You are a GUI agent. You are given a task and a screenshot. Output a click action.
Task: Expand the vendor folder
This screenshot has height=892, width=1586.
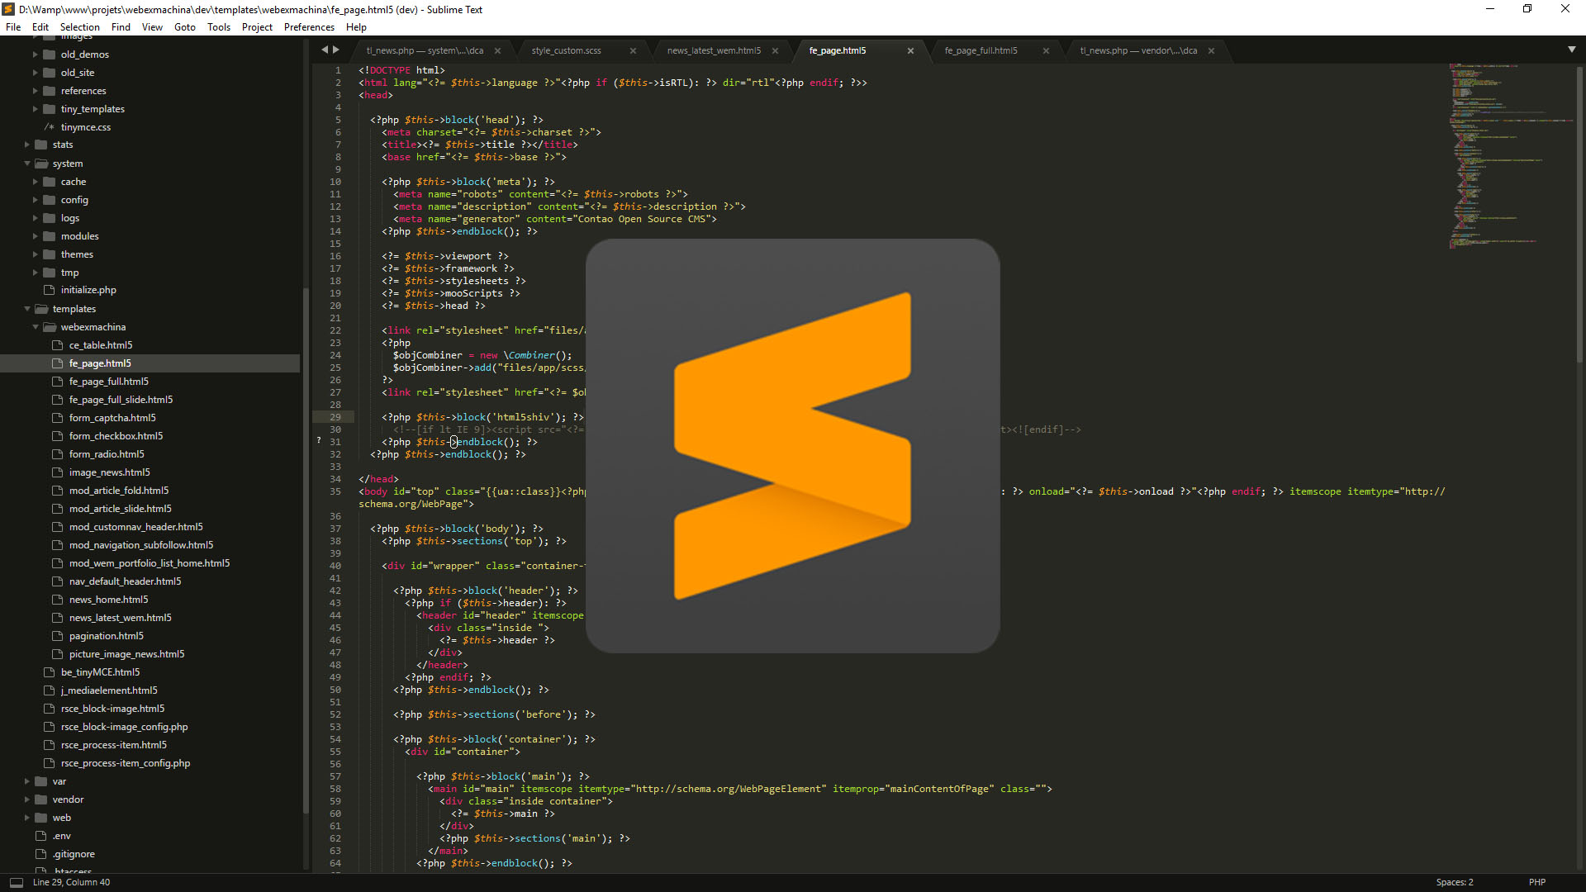(x=27, y=799)
